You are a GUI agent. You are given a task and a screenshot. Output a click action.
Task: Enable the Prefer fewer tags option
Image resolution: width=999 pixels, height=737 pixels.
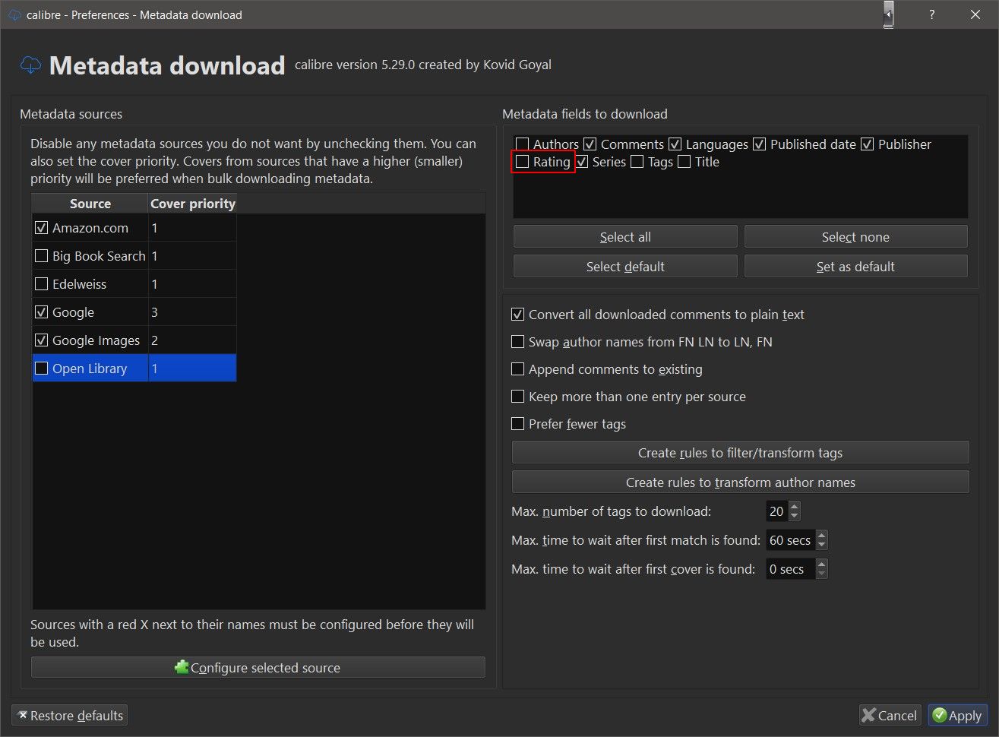[518, 424]
